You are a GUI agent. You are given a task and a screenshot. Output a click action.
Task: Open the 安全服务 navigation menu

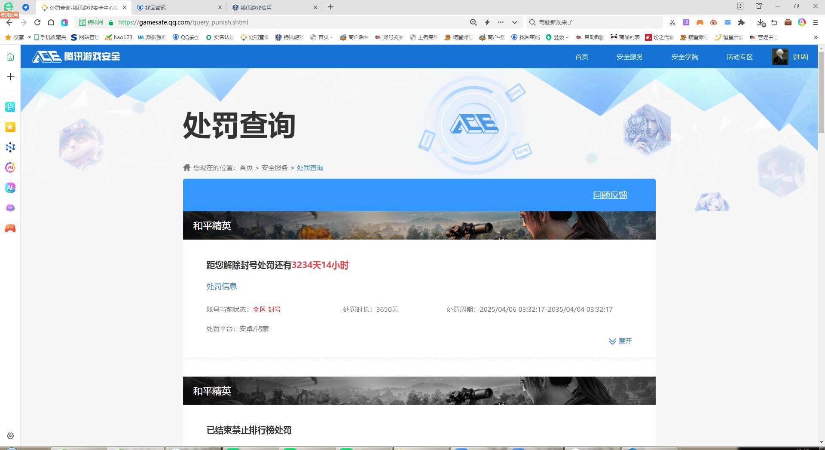click(630, 57)
